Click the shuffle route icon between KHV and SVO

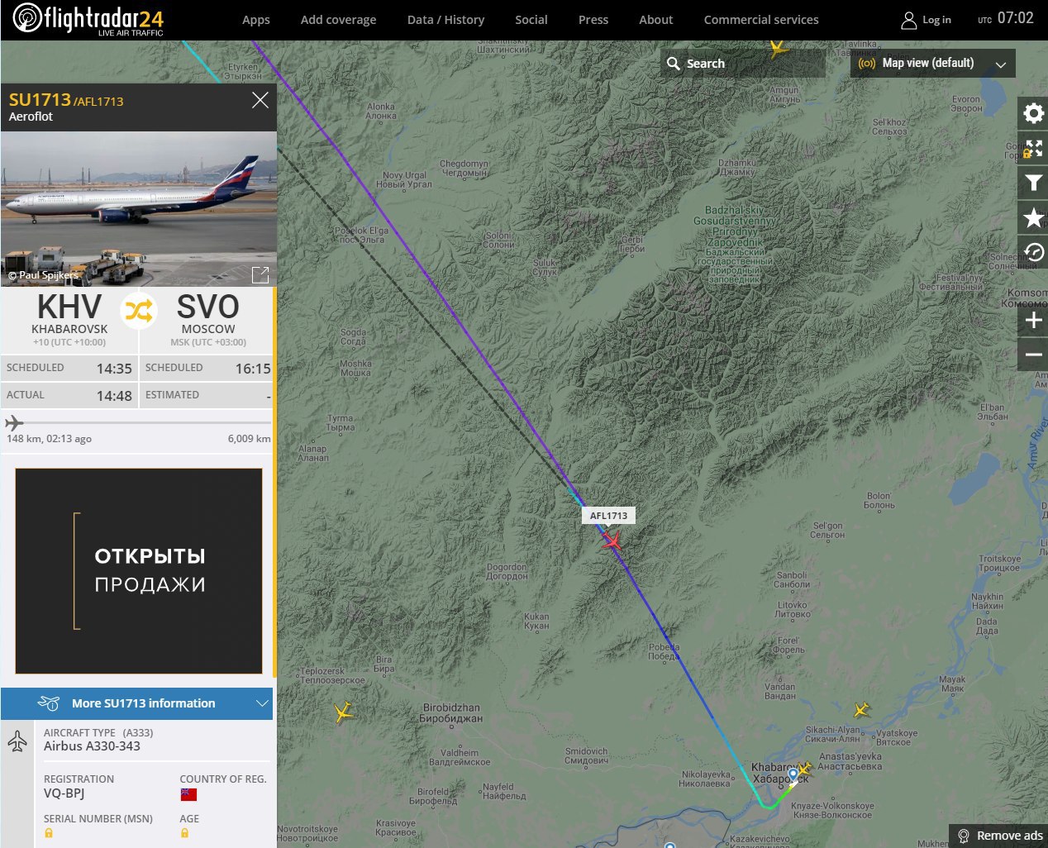138,311
